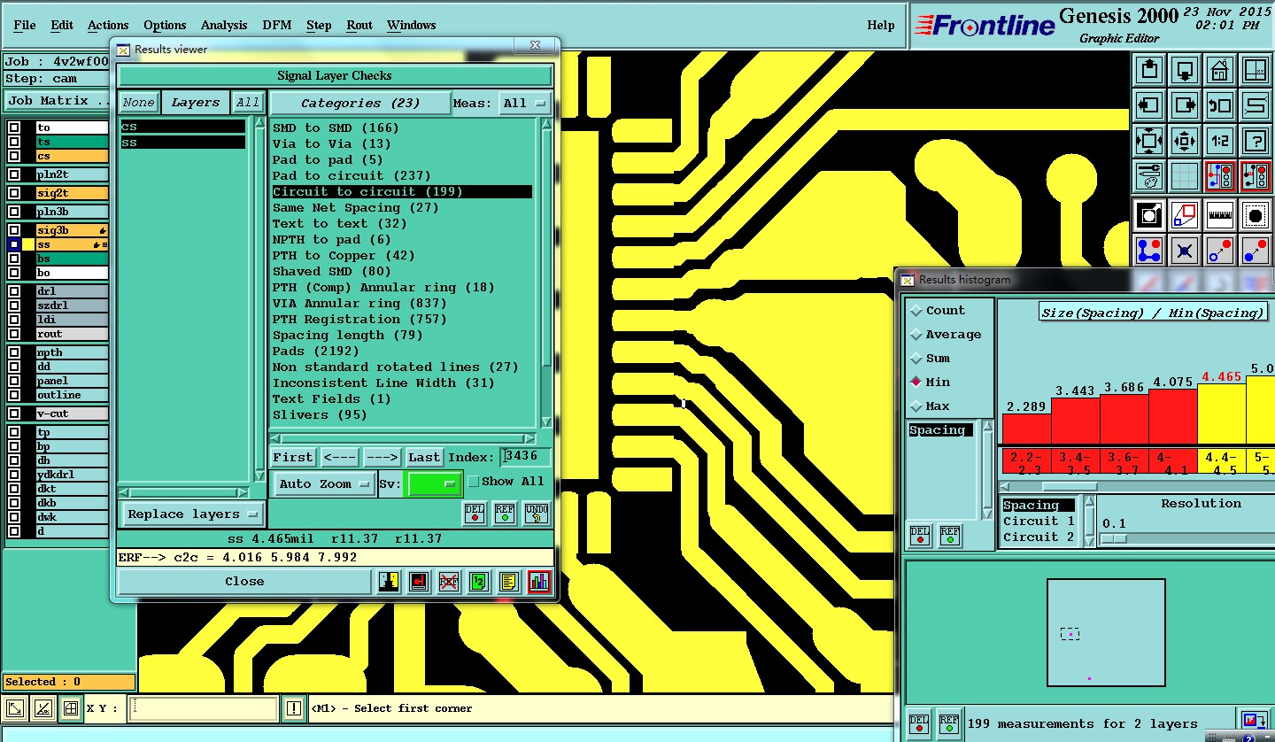Click the X Y coordinate input field

point(205,708)
